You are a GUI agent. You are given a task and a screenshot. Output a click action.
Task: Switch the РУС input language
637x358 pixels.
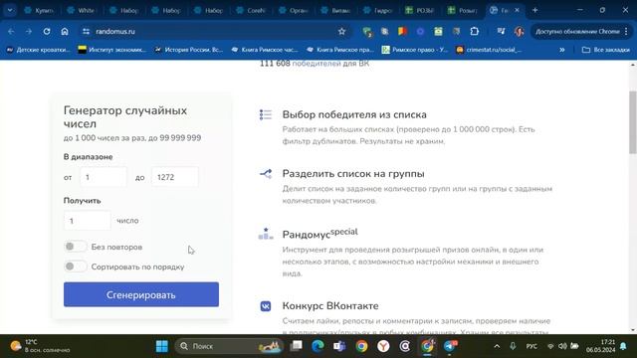coord(531,346)
